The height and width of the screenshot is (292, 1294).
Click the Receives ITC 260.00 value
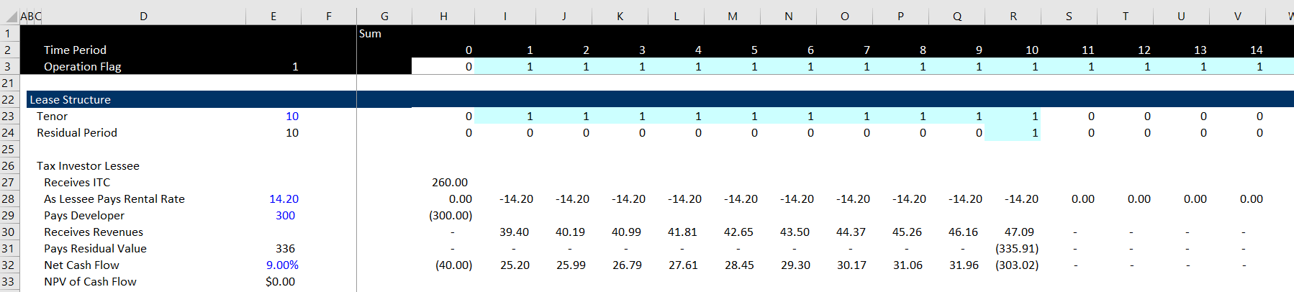click(x=449, y=183)
